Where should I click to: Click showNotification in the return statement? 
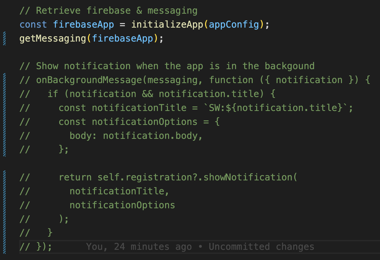coord(248,177)
